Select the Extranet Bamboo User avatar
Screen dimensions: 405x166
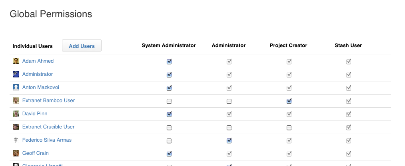tap(16, 101)
